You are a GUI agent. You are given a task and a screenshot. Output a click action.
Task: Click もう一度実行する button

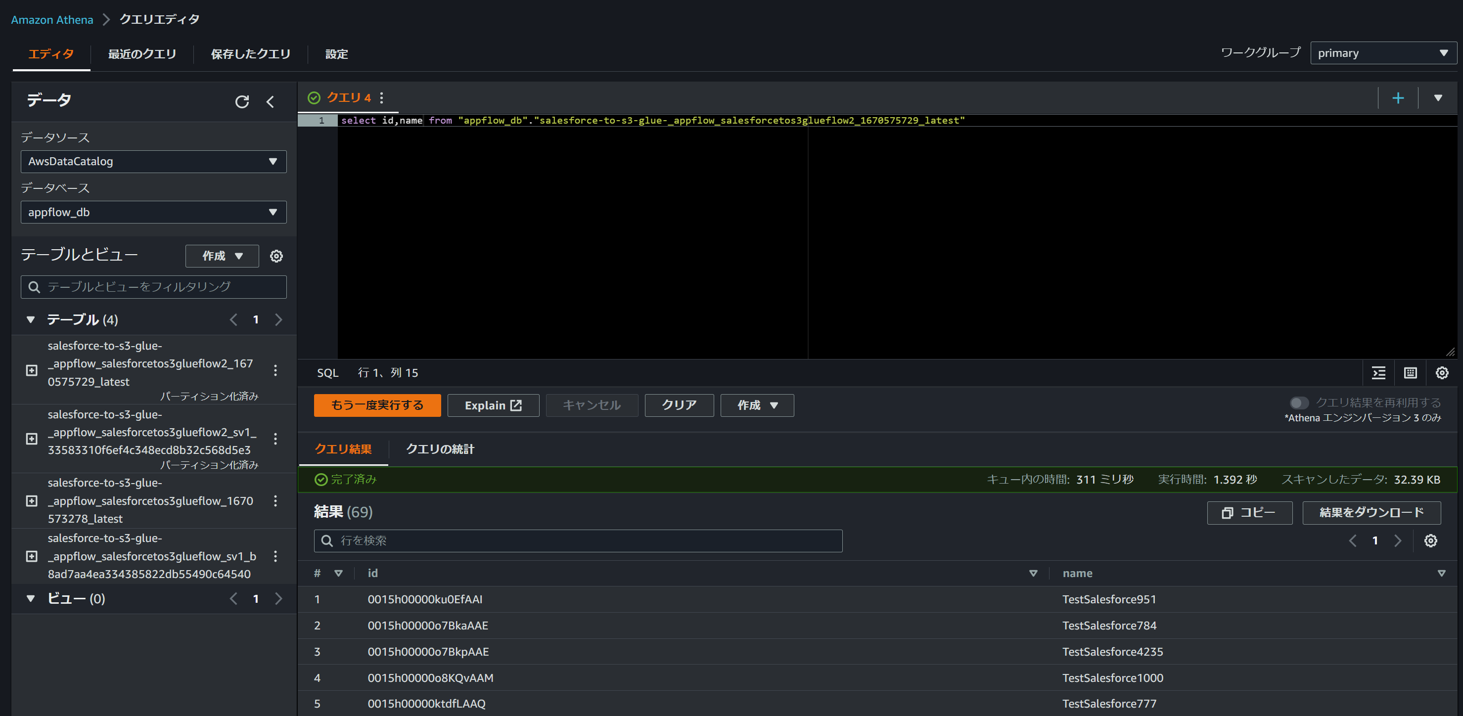pos(377,405)
